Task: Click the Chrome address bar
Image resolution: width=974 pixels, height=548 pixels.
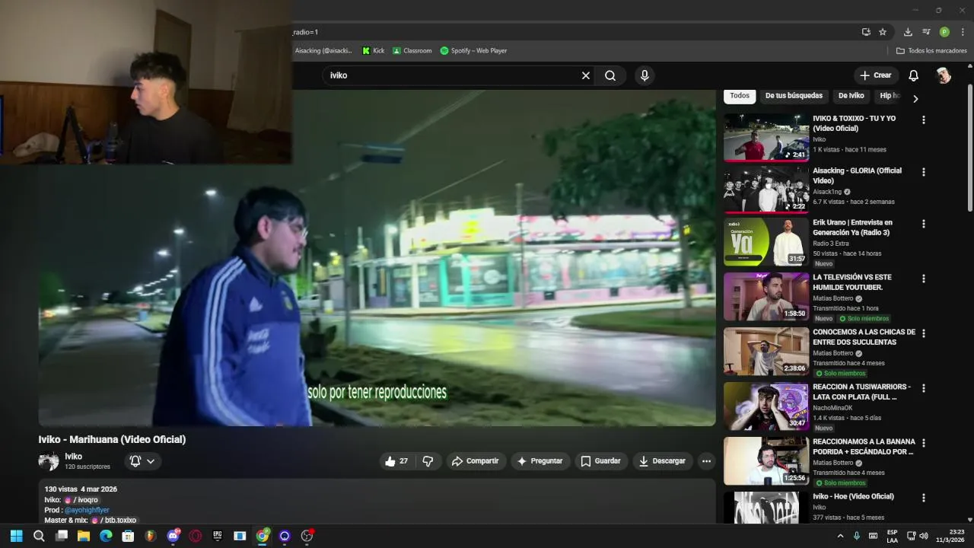Action: pyautogui.click(x=575, y=32)
